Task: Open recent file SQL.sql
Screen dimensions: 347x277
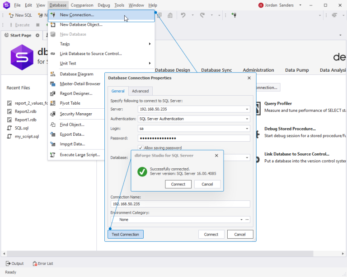Action: (x=22, y=128)
